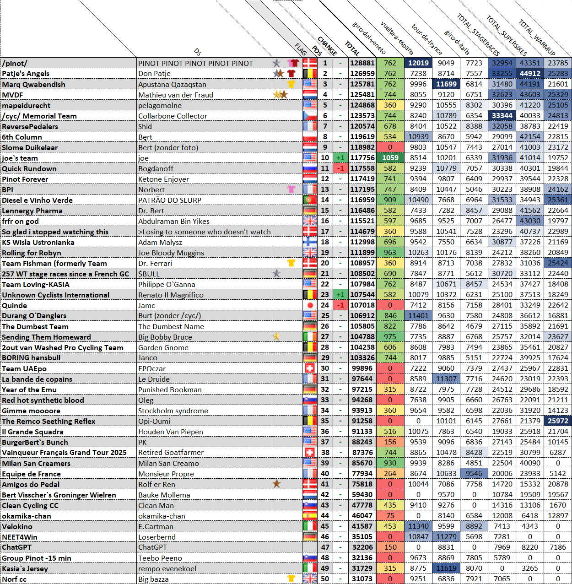Click the Portugal flag beside PATRÃO DO SLURP
Viewport: 572px width, 584px height.
tap(310, 200)
